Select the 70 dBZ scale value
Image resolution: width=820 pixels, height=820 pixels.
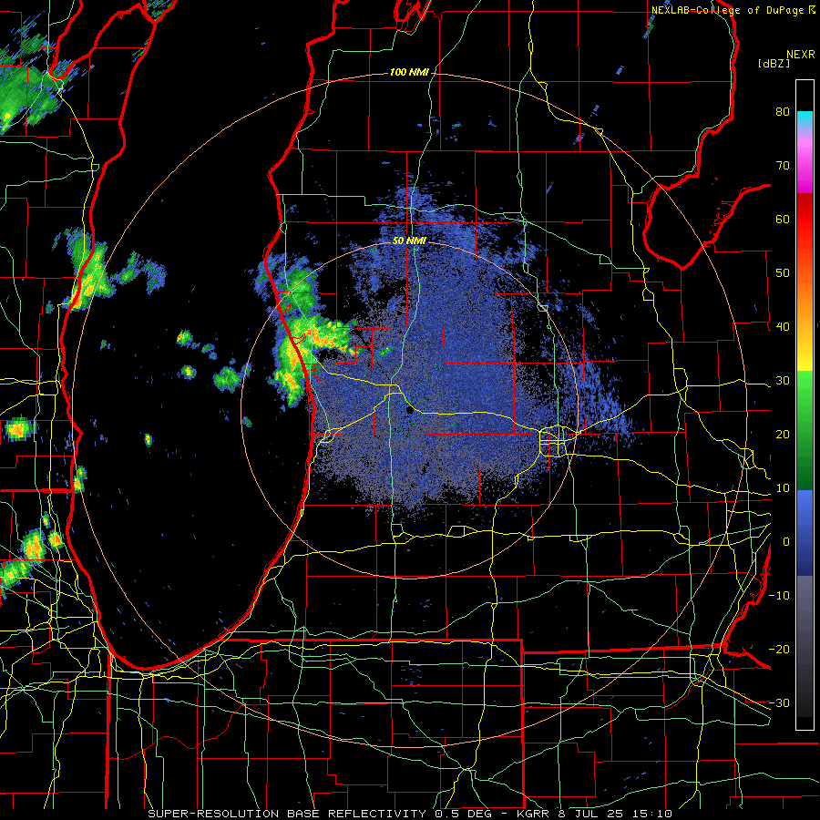click(x=783, y=165)
